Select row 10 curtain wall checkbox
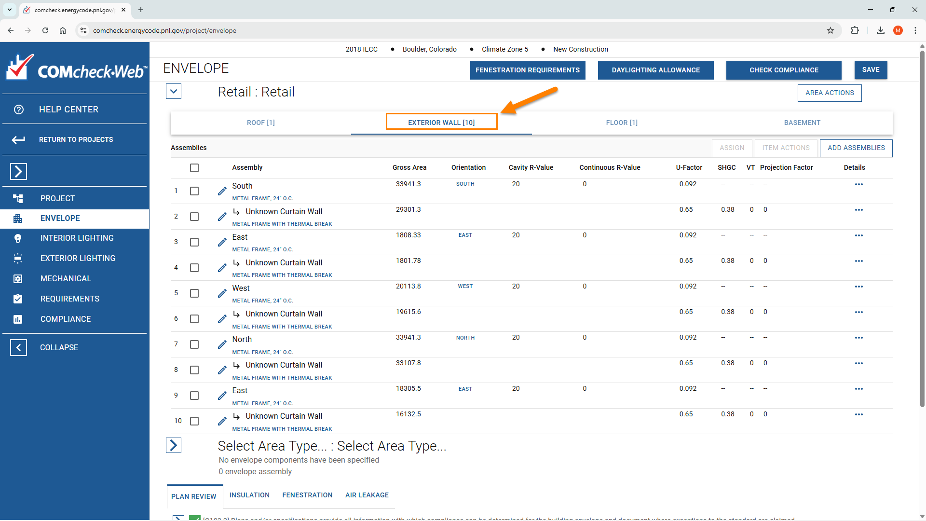The height and width of the screenshot is (521, 926). coord(194,421)
